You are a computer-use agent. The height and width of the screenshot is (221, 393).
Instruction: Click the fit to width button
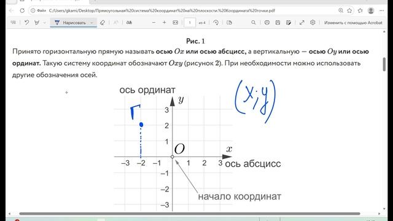176,23
